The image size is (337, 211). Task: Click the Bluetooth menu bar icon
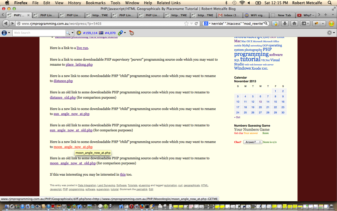click(x=226, y=3)
